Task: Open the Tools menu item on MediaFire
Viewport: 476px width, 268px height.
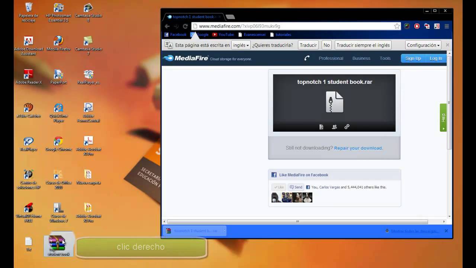Action: 385,58
